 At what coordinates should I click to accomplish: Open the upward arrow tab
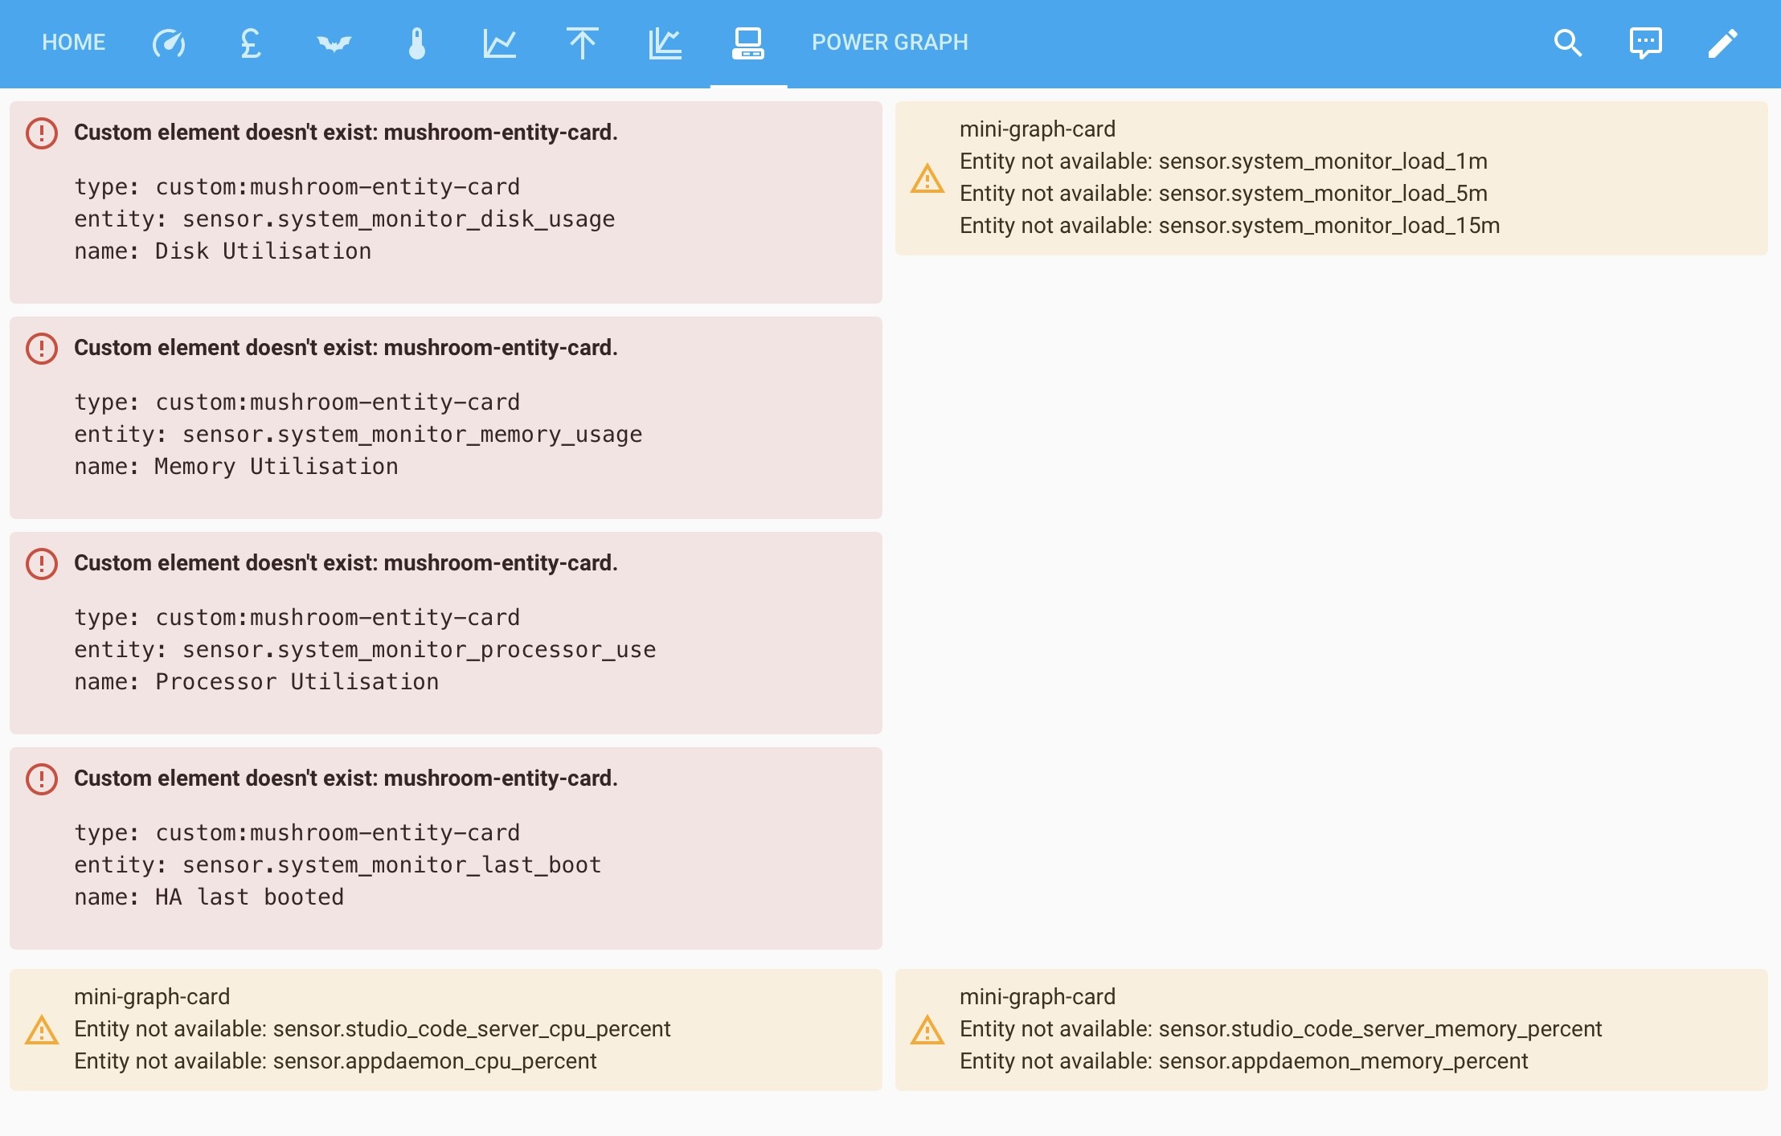click(x=582, y=43)
